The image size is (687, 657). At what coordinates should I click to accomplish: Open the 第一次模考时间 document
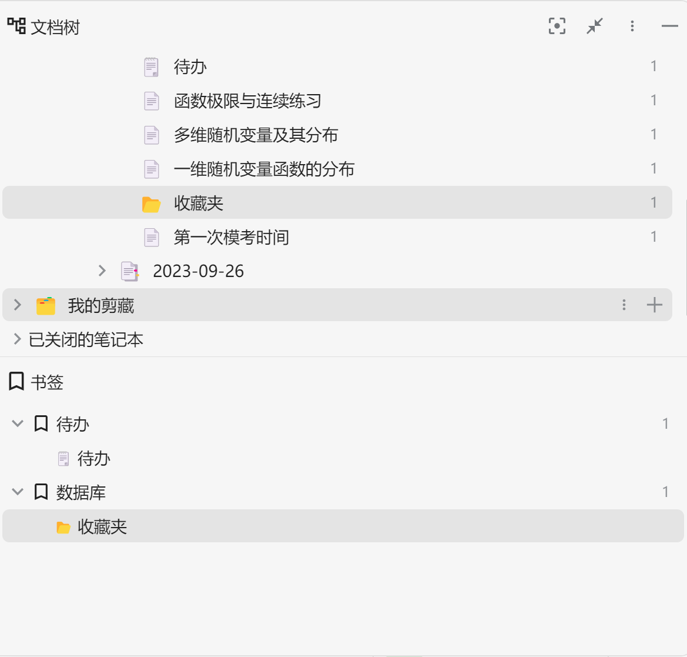coord(231,237)
